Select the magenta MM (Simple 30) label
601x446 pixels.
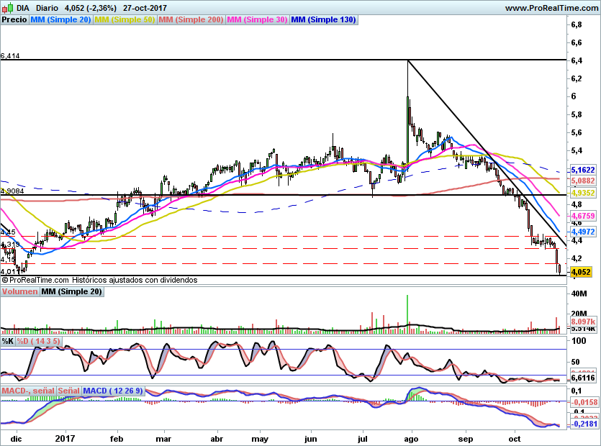(x=257, y=20)
